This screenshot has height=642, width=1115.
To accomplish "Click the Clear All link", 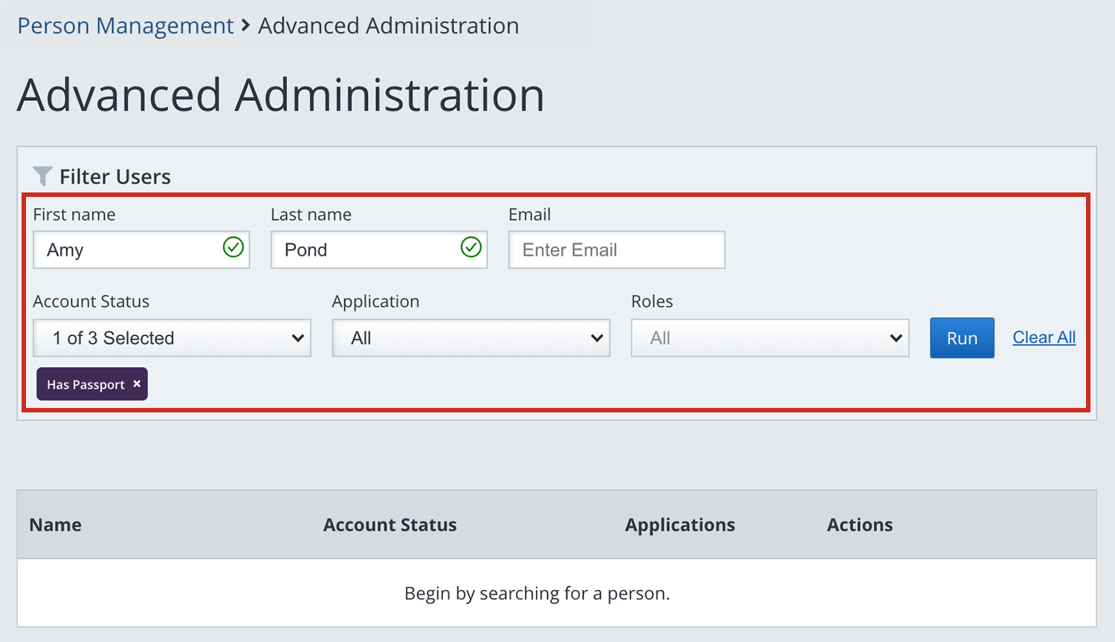I will click(1044, 337).
